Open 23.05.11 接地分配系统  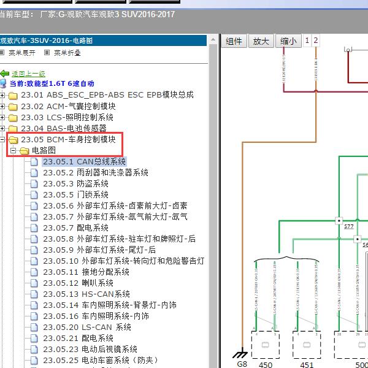click(x=86, y=272)
